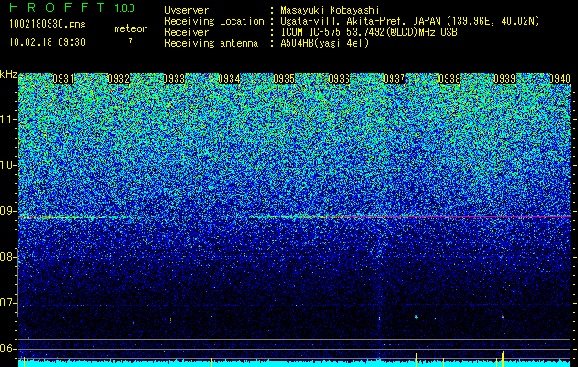This screenshot has width=578, height=367.
Task: Click the 0940 time marker
Action: coord(560,79)
